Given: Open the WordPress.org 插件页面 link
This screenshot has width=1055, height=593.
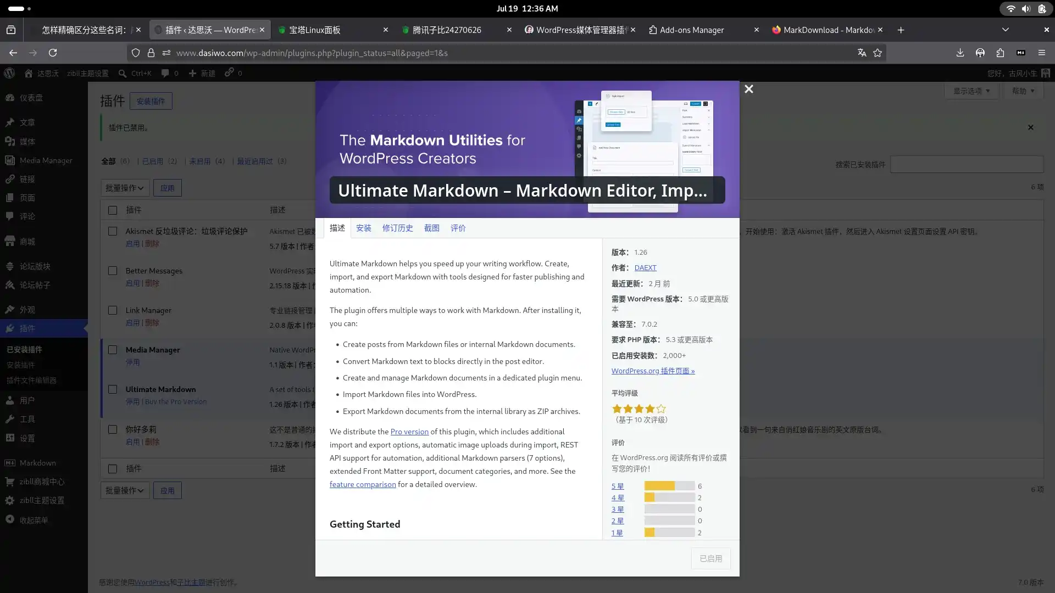Looking at the screenshot, I should (x=653, y=371).
